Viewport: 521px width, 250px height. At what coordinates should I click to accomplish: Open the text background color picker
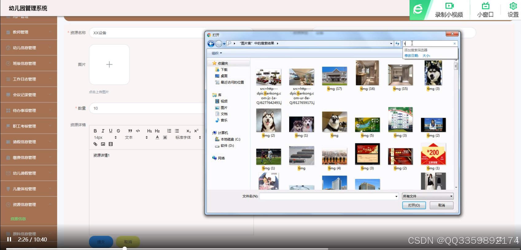165,137
